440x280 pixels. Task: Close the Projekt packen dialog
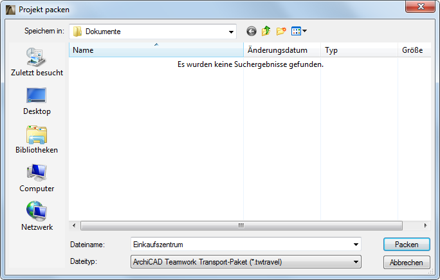[420, 6]
